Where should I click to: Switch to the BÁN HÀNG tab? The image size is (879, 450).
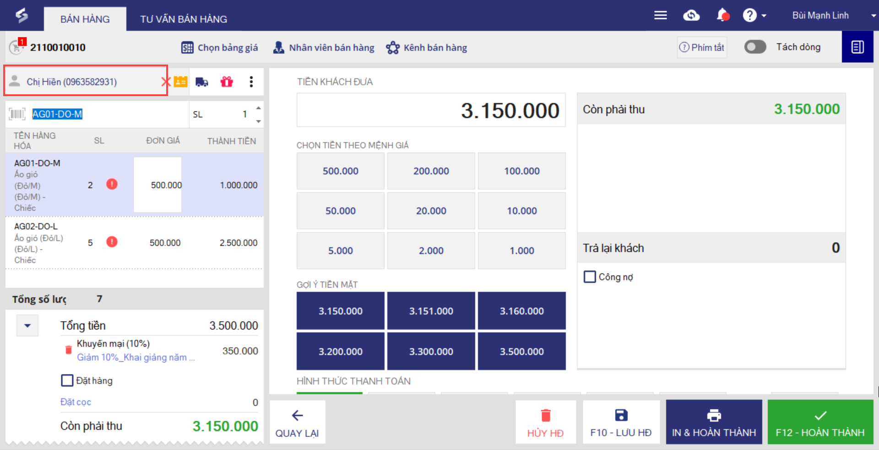85,19
